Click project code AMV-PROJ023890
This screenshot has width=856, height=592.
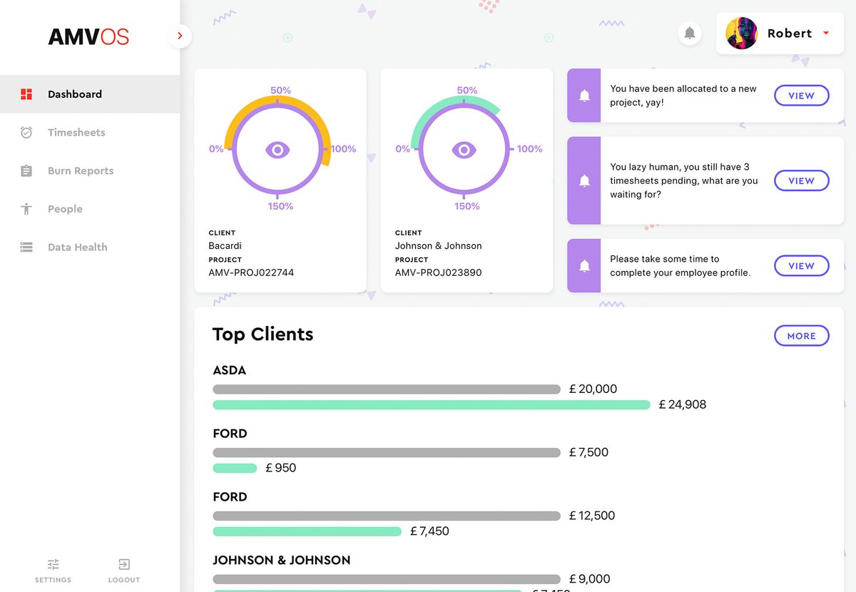(438, 272)
